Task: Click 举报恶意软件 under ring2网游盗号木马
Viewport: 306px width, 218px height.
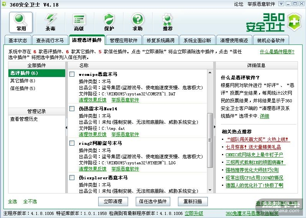Action: tap(125, 169)
